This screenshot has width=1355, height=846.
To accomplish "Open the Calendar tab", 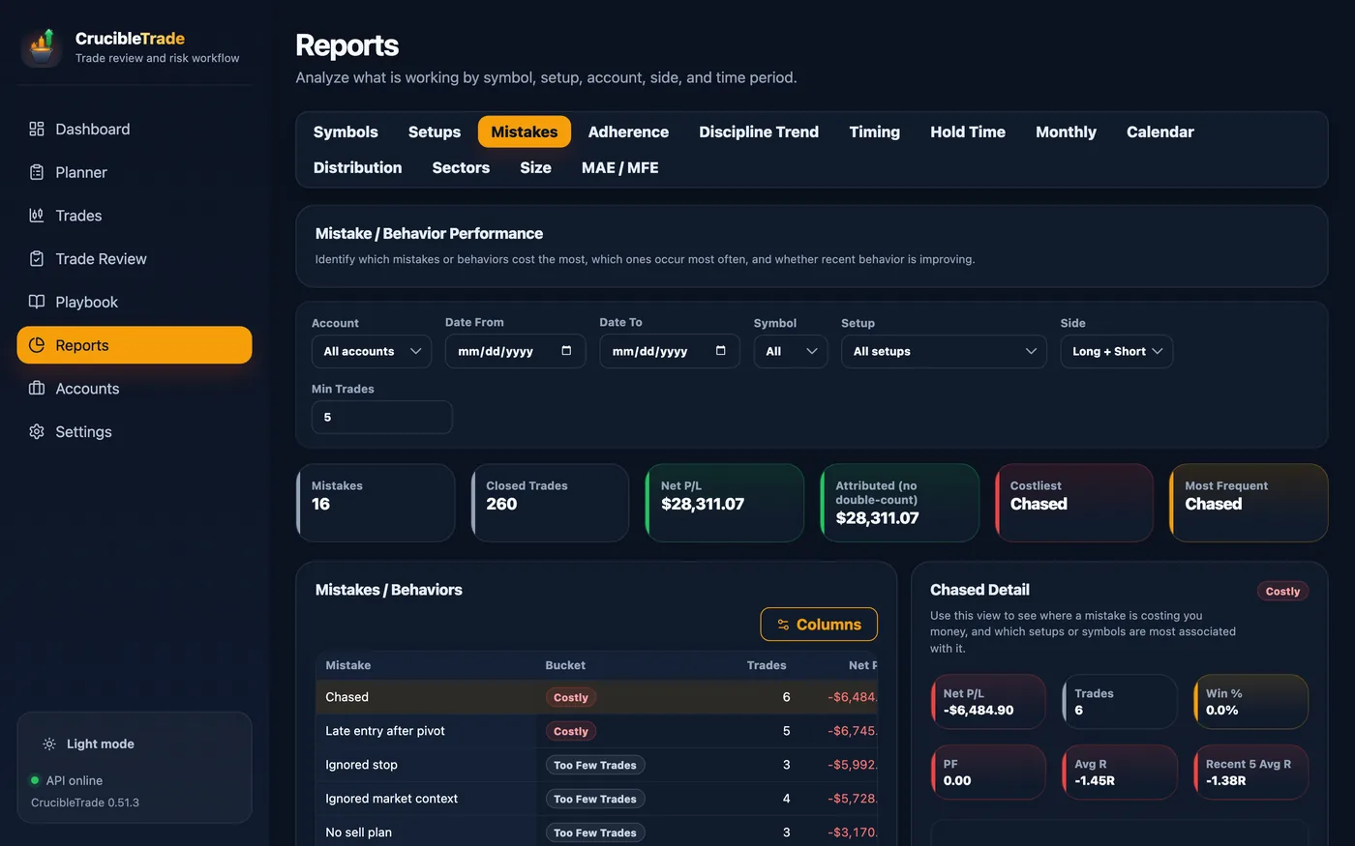I will pyautogui.click(x=1159, y=131).
